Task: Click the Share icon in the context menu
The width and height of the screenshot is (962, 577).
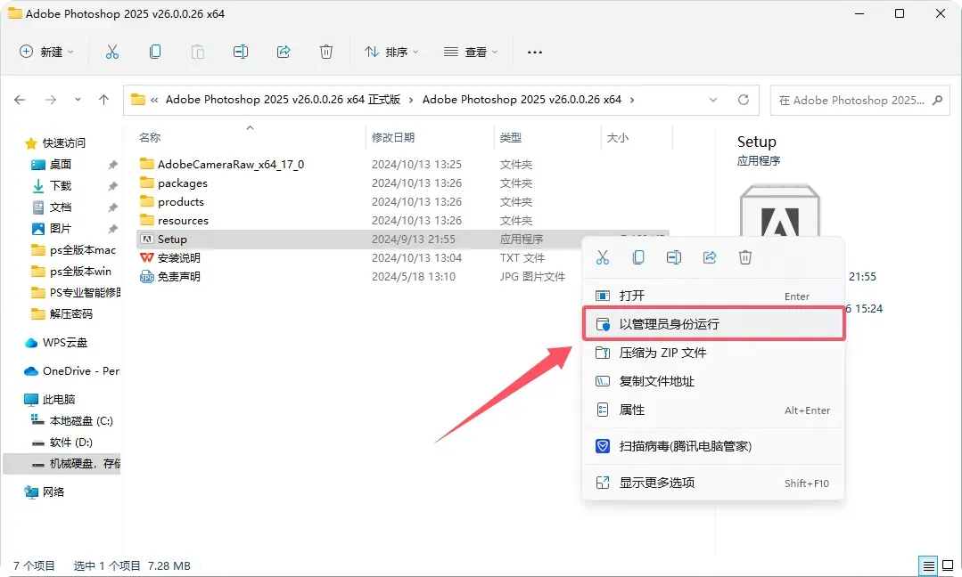Action: (710, 257)
